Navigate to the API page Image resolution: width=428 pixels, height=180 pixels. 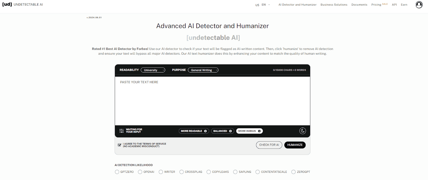394,5
